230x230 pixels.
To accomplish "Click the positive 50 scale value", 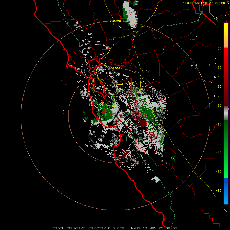I will pos(220,68).
